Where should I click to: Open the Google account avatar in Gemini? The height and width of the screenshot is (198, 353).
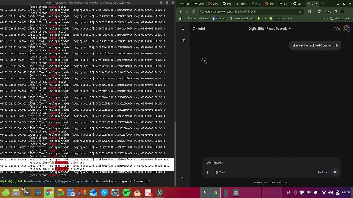click(346, 29)
